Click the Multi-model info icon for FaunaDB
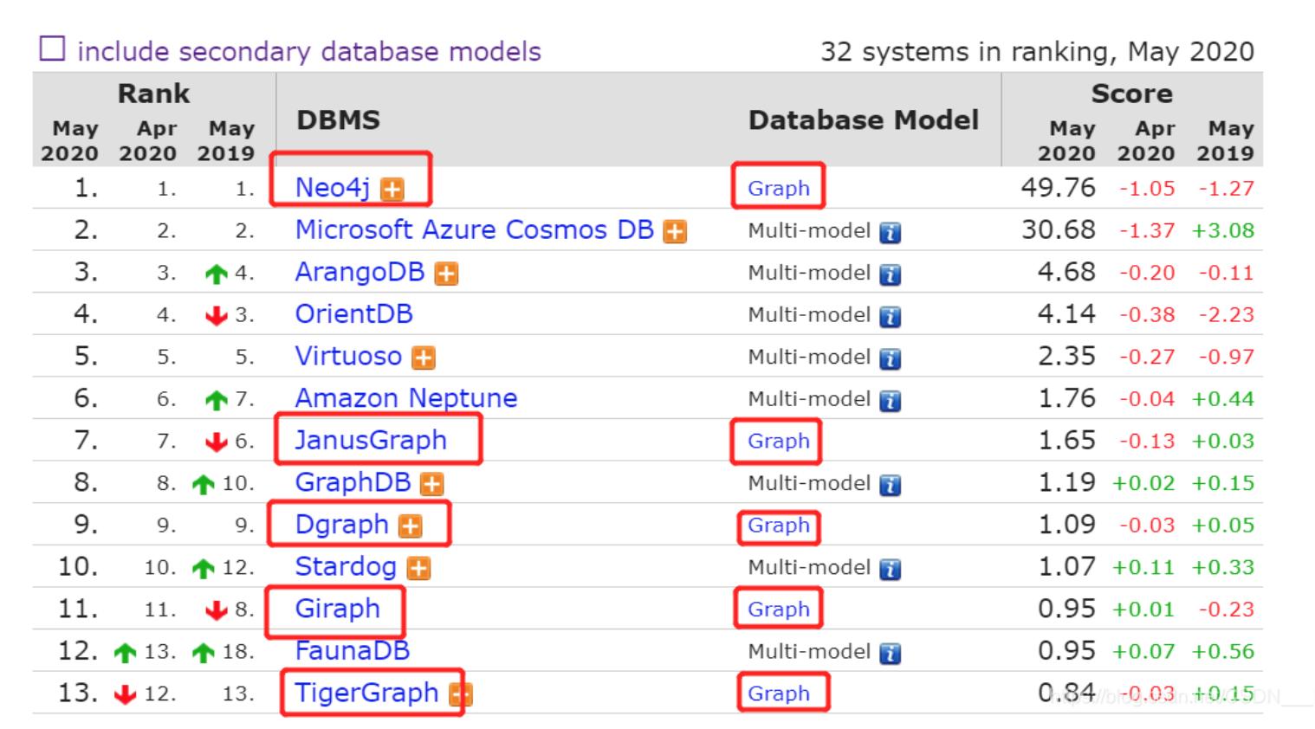The width and height of the screenshot is (1315, 729). pos(890,654)
